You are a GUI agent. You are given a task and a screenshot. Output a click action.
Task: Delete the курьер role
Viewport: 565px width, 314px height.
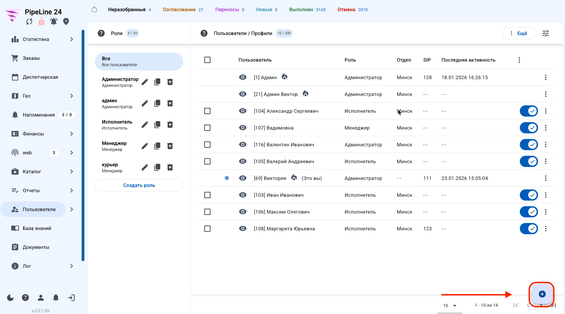coord(170,167)
